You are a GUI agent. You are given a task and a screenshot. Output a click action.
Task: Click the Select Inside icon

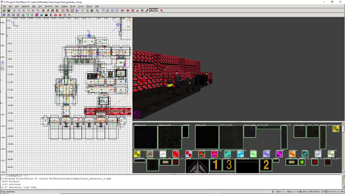pos(57,11)
